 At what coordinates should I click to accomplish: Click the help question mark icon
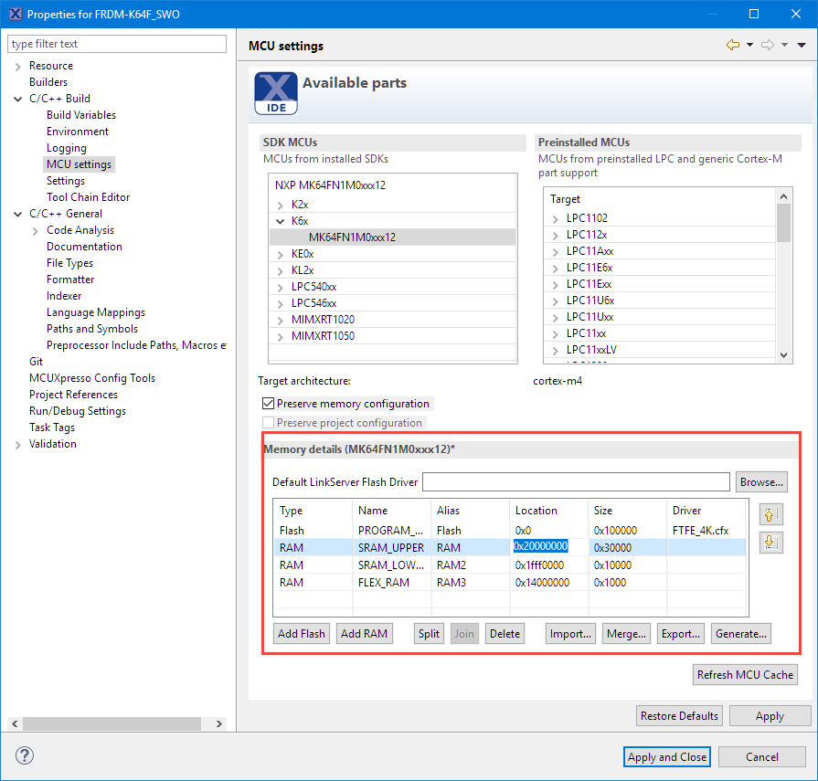tap(25, 756)
